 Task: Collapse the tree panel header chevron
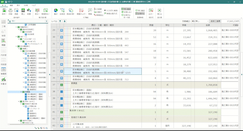click(46, 21)
